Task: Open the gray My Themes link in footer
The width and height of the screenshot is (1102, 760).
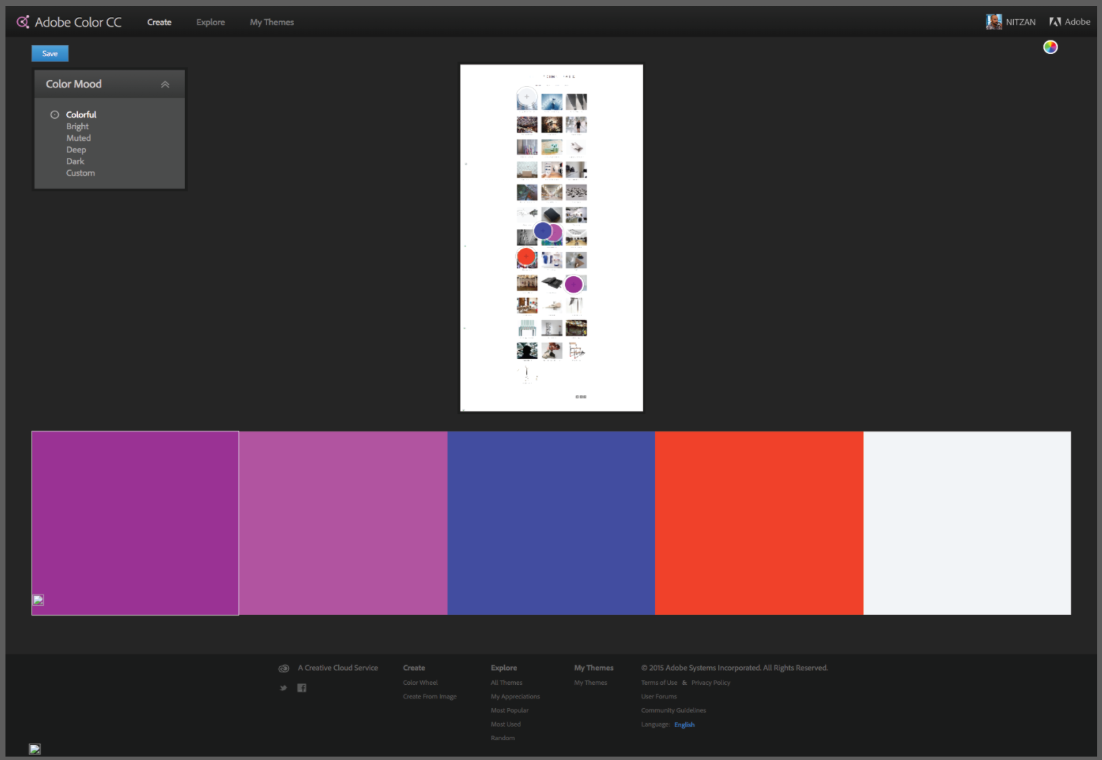Action: pos(590,683)
